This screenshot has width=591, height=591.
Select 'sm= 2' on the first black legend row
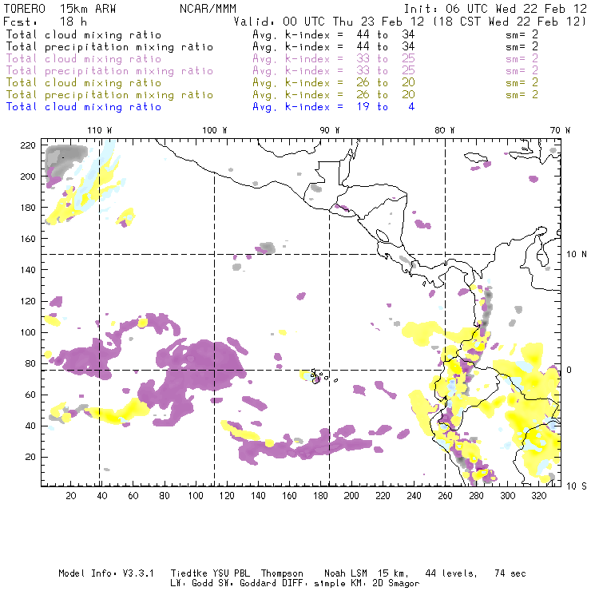coord(522,35)
